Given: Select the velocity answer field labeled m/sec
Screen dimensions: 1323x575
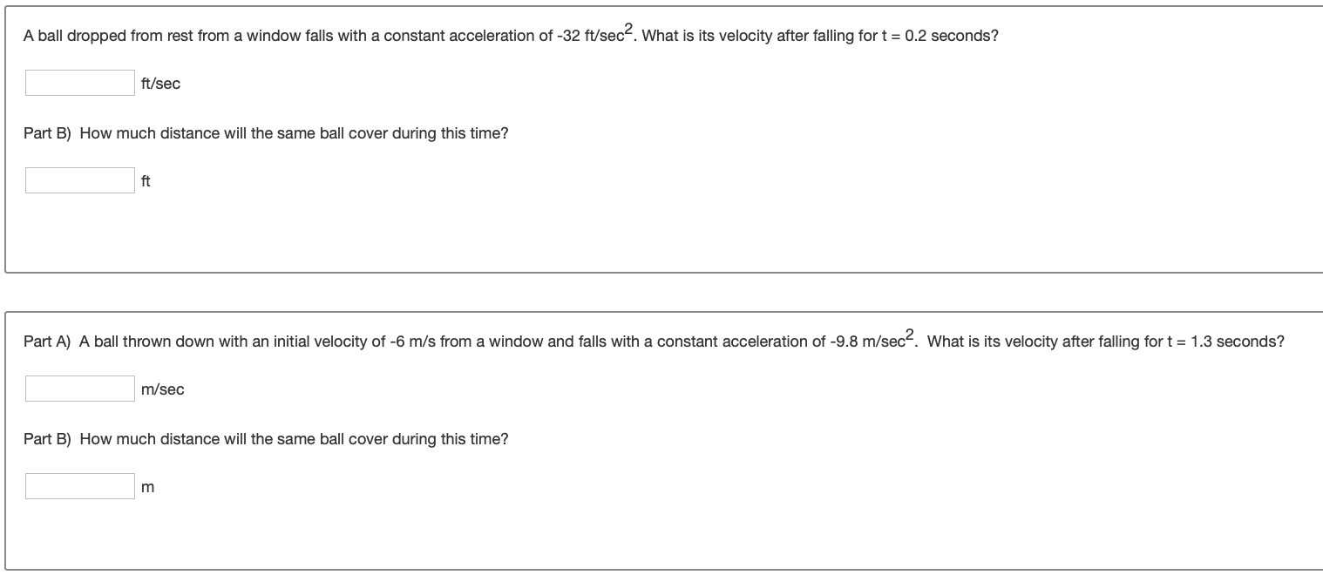Looking at the screenshot, I should 80,389.
